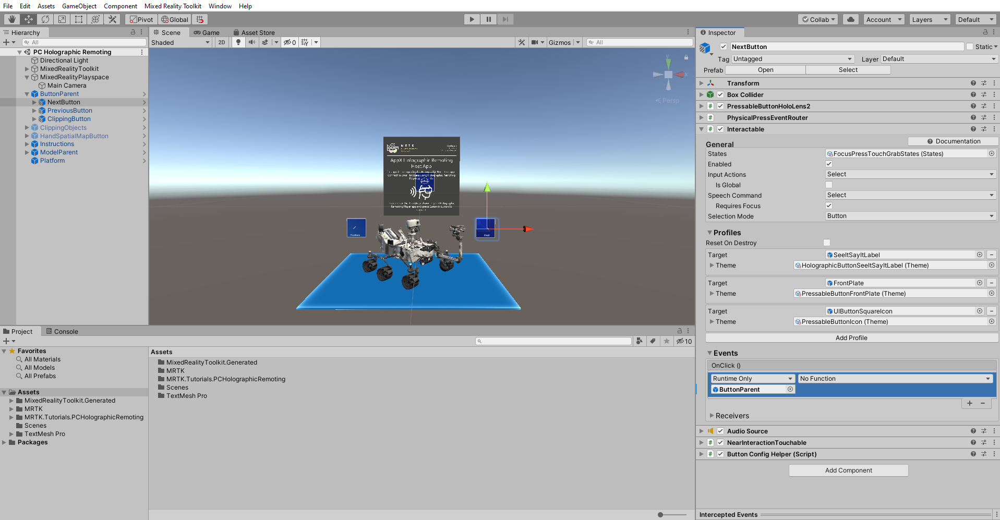This screenshot has height=520, width=1000.
Task: Select the Move tool
Action: pos(29,19)
